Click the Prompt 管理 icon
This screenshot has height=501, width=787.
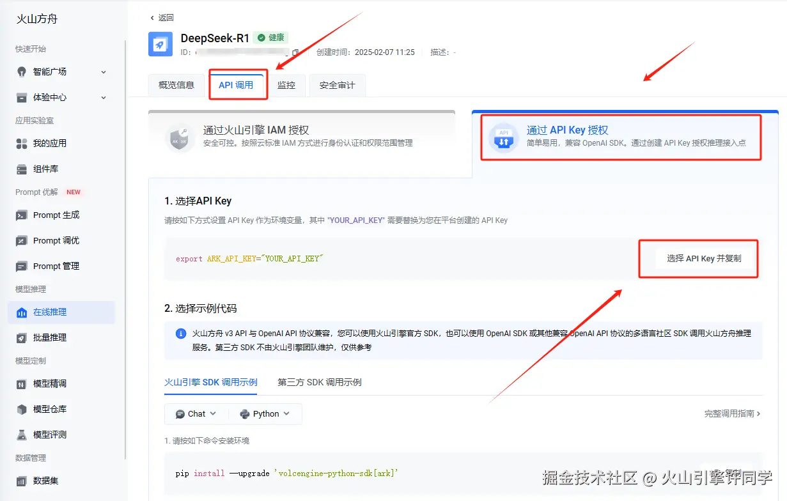(22, 266)
